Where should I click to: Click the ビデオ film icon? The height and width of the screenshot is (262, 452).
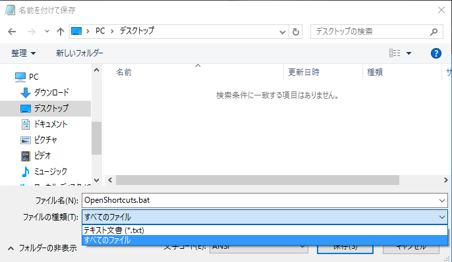tap(25, 156)
